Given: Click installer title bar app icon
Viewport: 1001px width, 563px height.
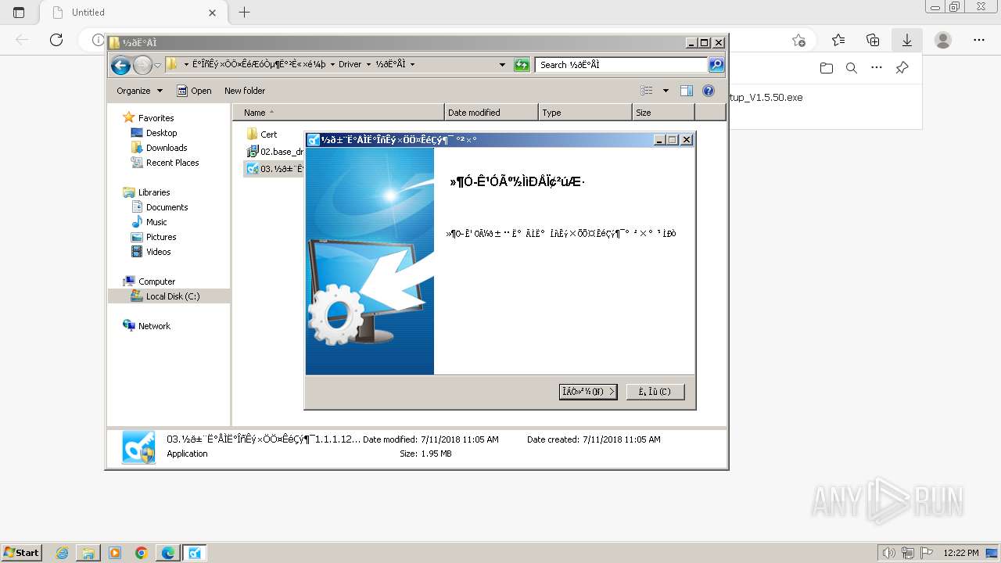Looking at the screenshot, I should (314, 140).
